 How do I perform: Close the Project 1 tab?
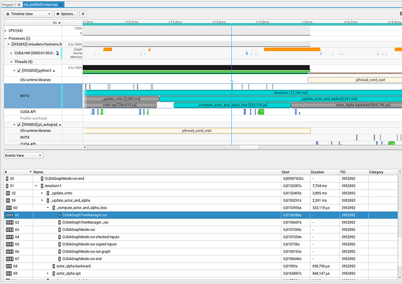19,5
